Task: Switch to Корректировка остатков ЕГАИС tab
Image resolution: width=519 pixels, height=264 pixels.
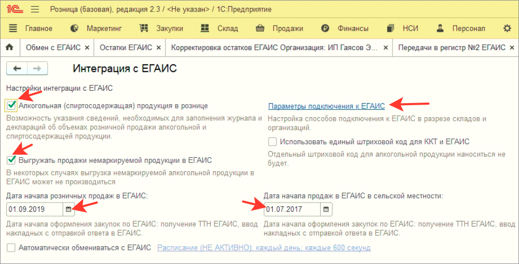Action: pos(274,48)
